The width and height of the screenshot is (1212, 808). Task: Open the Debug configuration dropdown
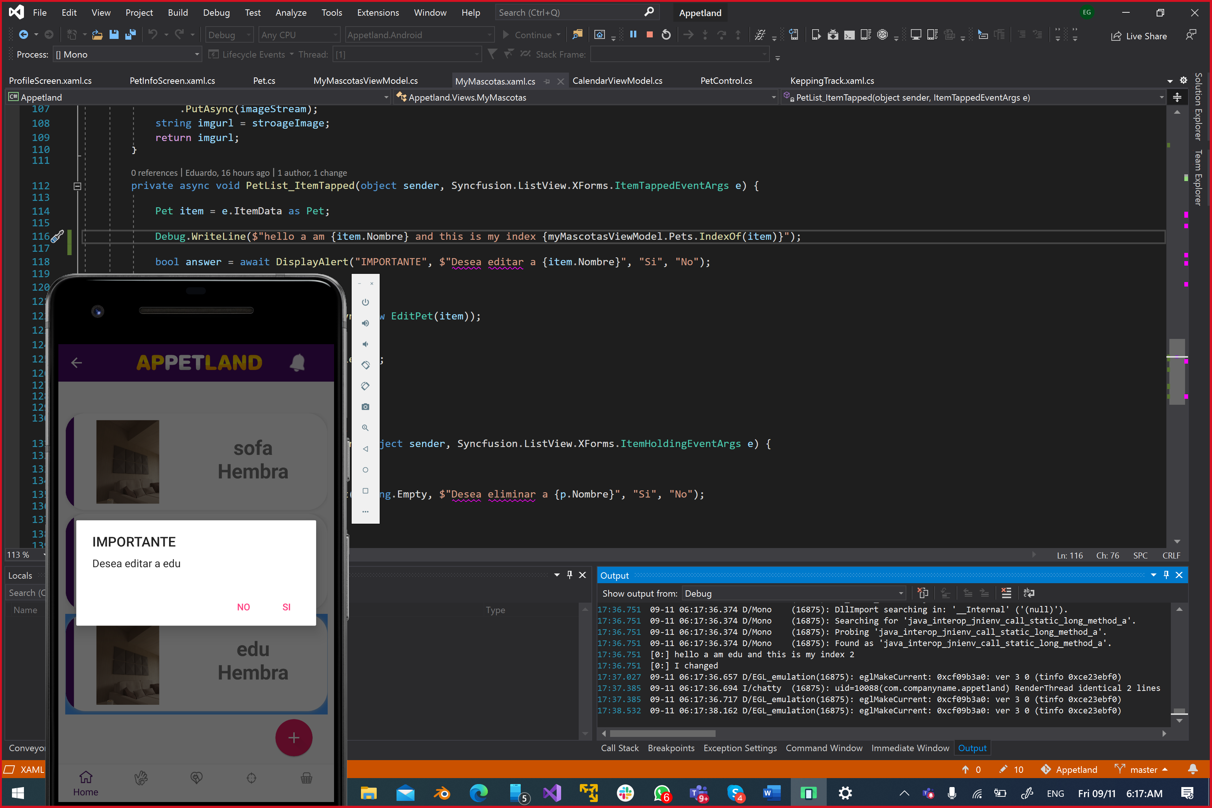click(229, 34)
